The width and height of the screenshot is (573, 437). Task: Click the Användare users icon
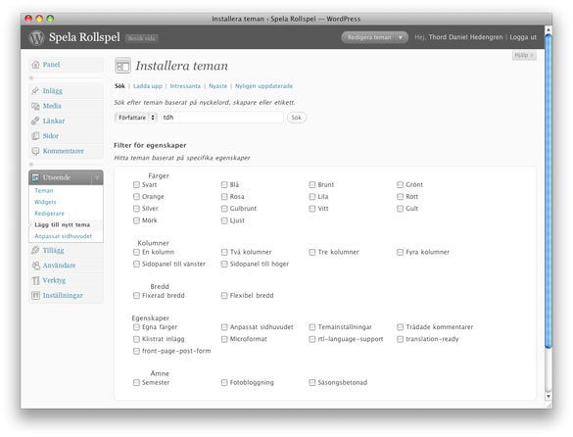[35, 266]
